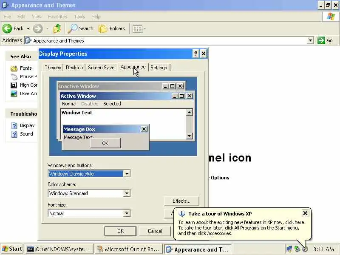
Task: Open the Font size dropdown
Action: click(126, 213)
